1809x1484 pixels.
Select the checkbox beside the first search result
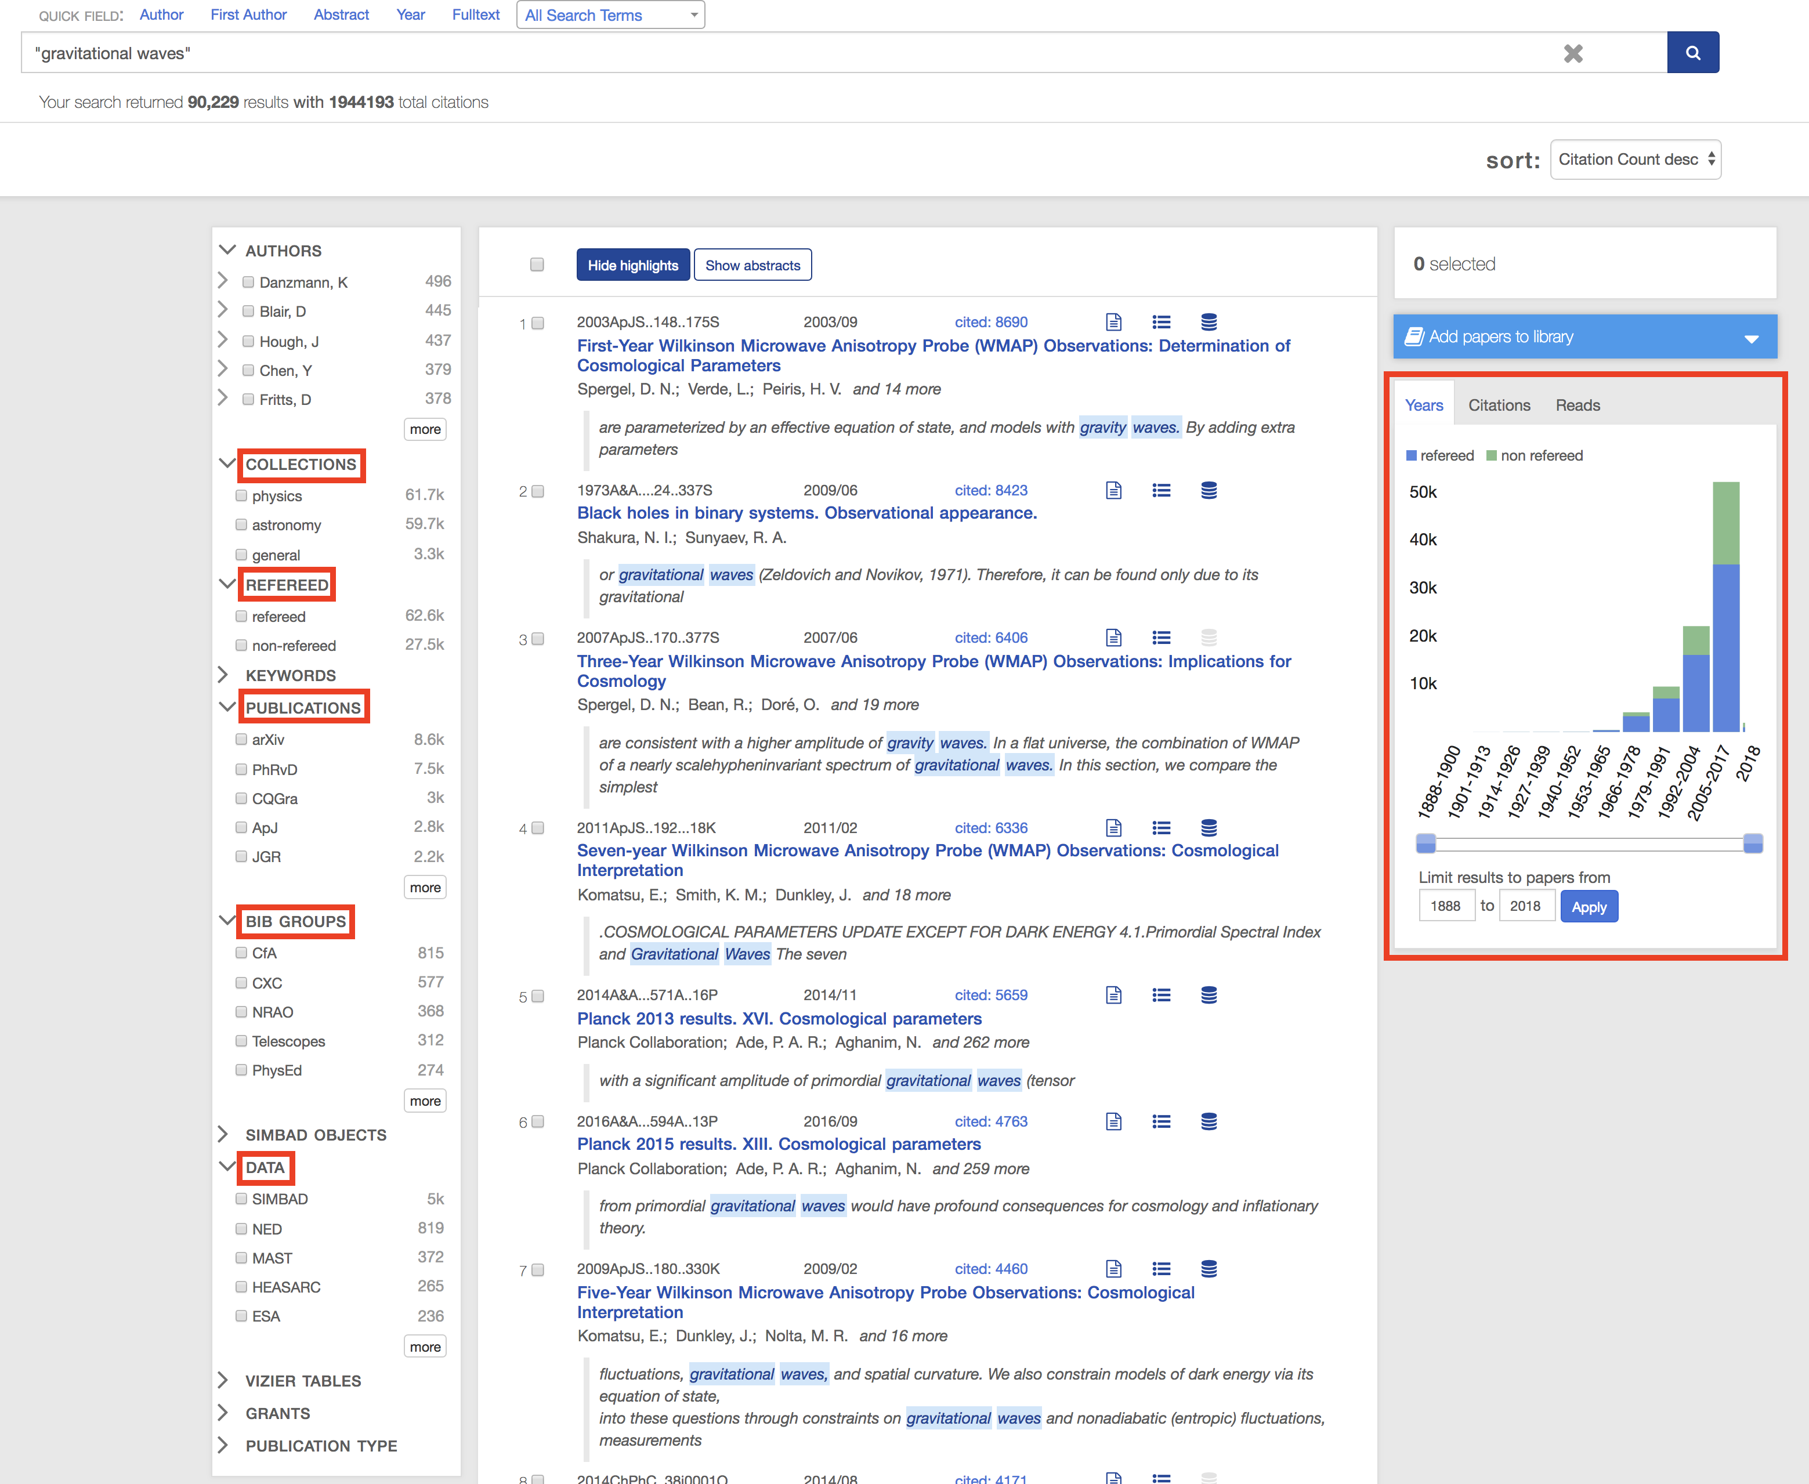pos(538,323)
